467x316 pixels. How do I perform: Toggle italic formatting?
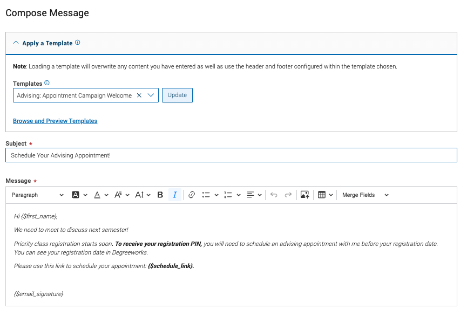tap(175, 195)
